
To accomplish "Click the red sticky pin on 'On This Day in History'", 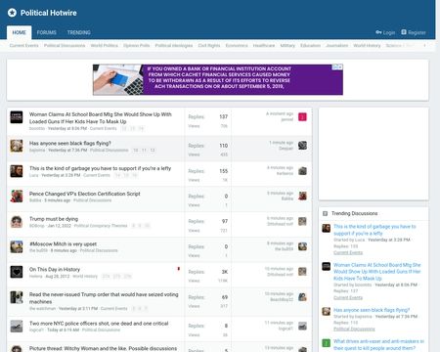I will tap(178, 269).
